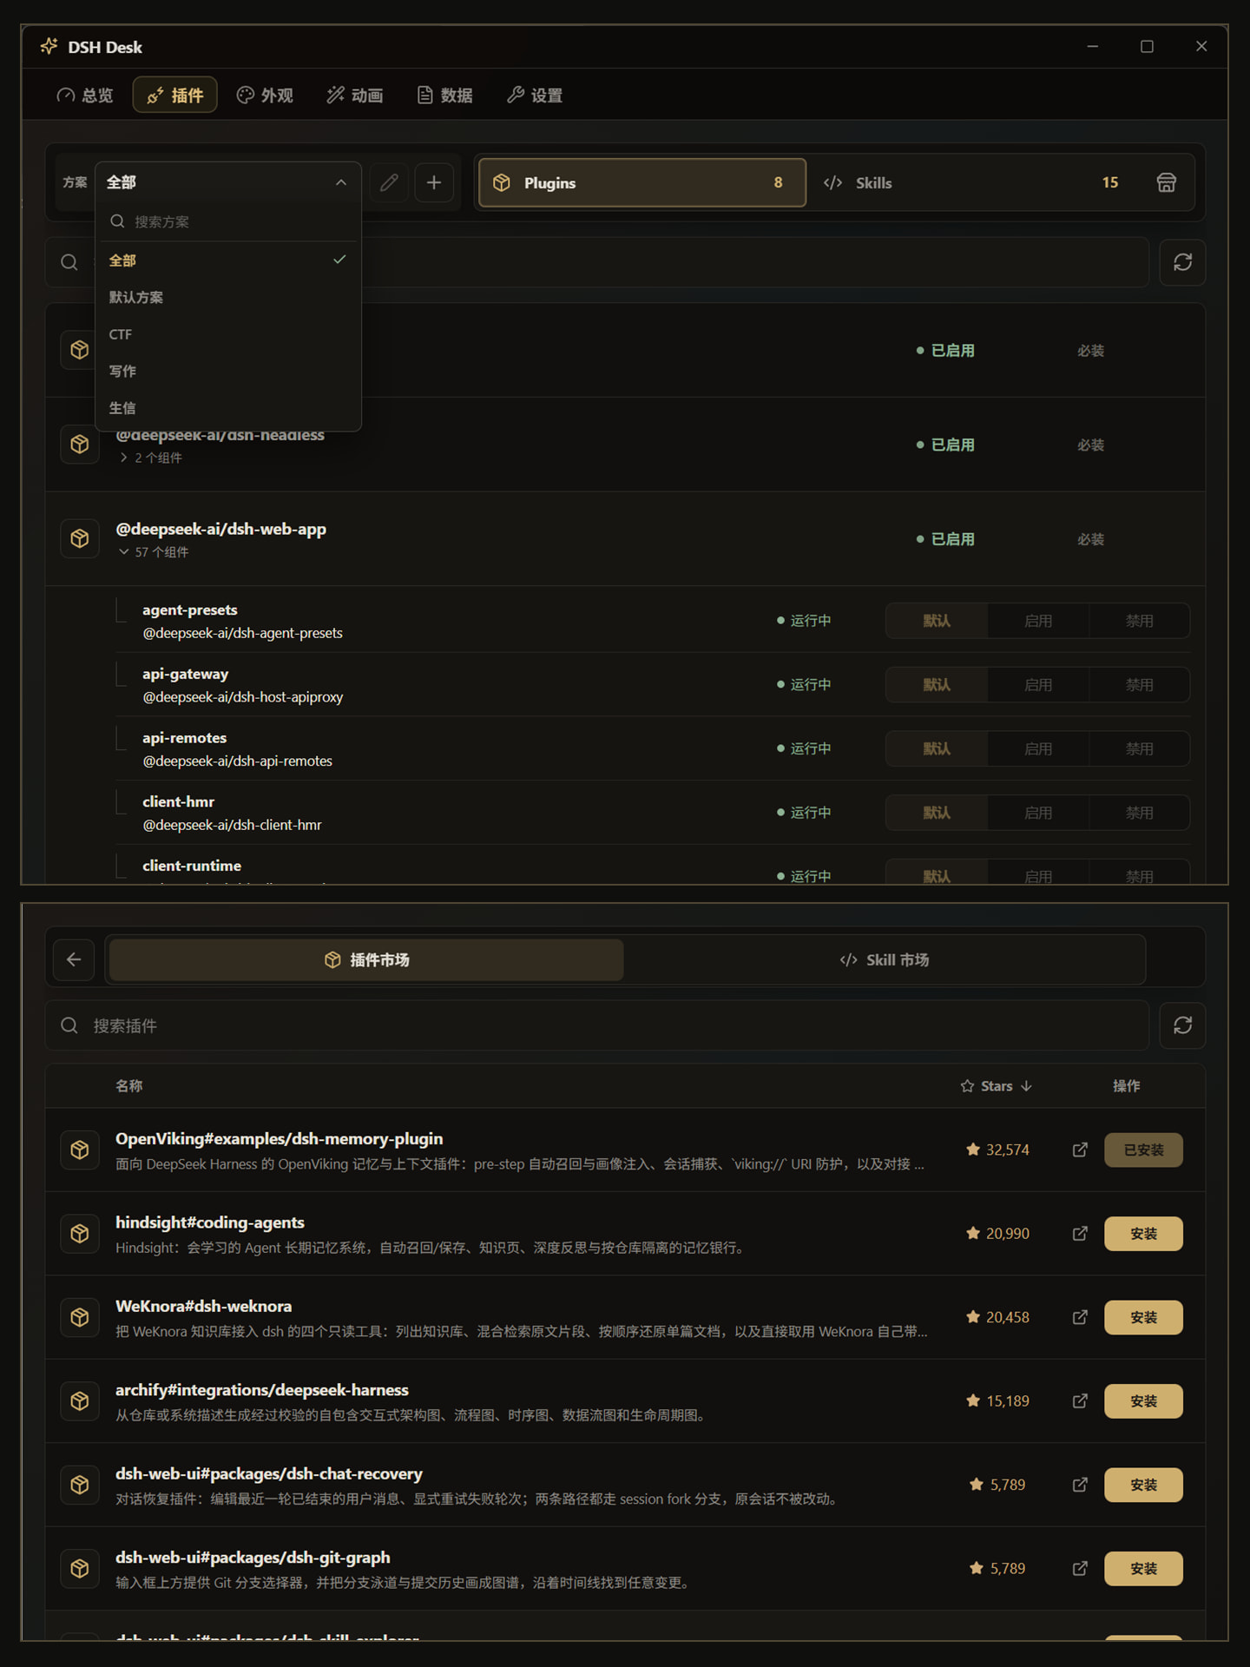Screen dimensions: 1250x1667
Task: Select 默认方案 from the scheme list
Action: (x=227, y=297)
